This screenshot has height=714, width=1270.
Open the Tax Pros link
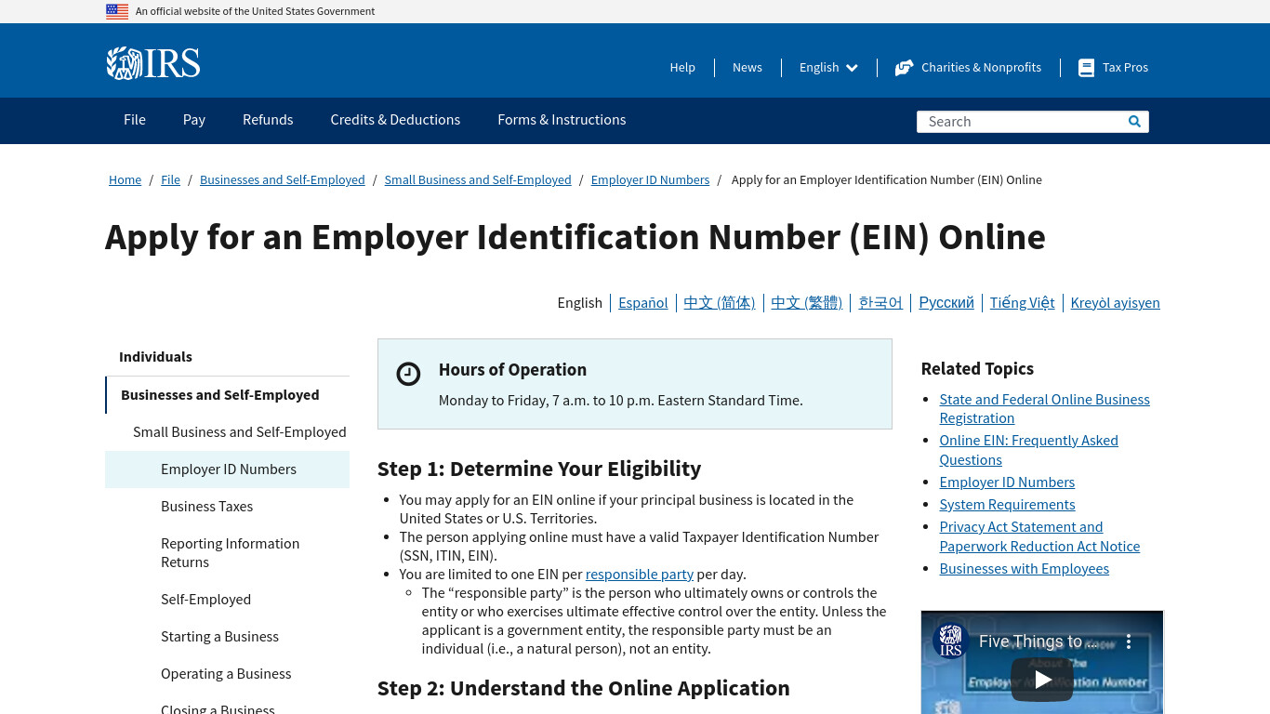click(1125, 67)
